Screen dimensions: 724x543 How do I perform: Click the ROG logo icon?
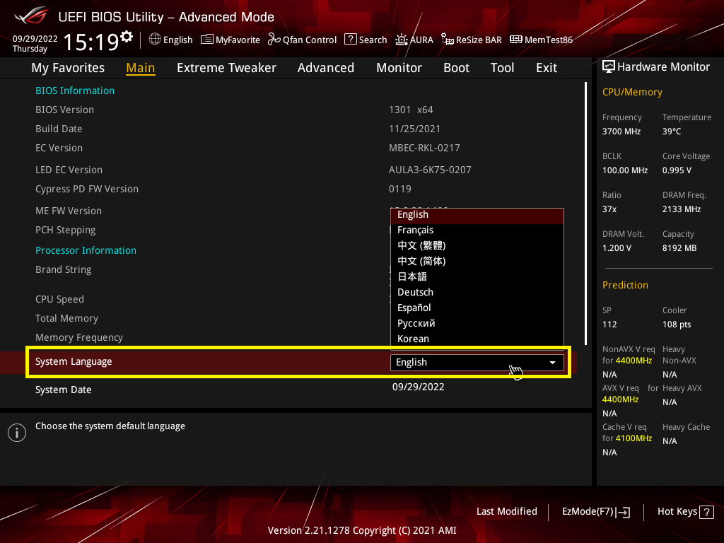[30, 16]
